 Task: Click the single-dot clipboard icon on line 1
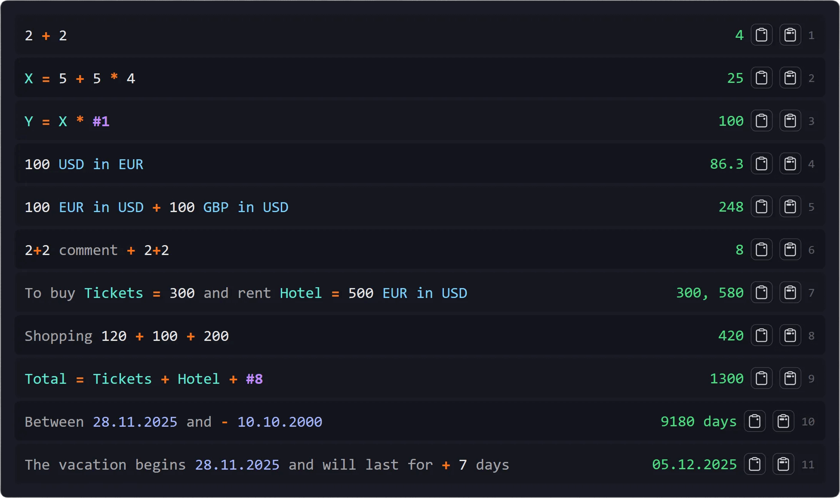coord(761,35)
